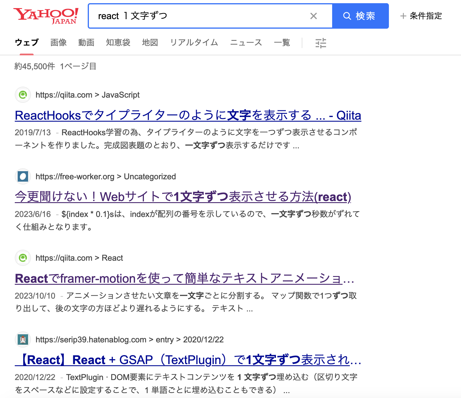Click the https://qiita.com > JavaScript breadcrumb
This screenshot has height=398, width=461.
tap(87, 95)
